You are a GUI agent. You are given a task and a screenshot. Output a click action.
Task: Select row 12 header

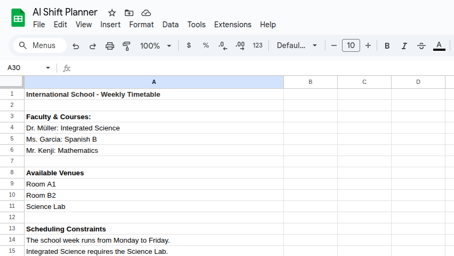pos(12,217)
